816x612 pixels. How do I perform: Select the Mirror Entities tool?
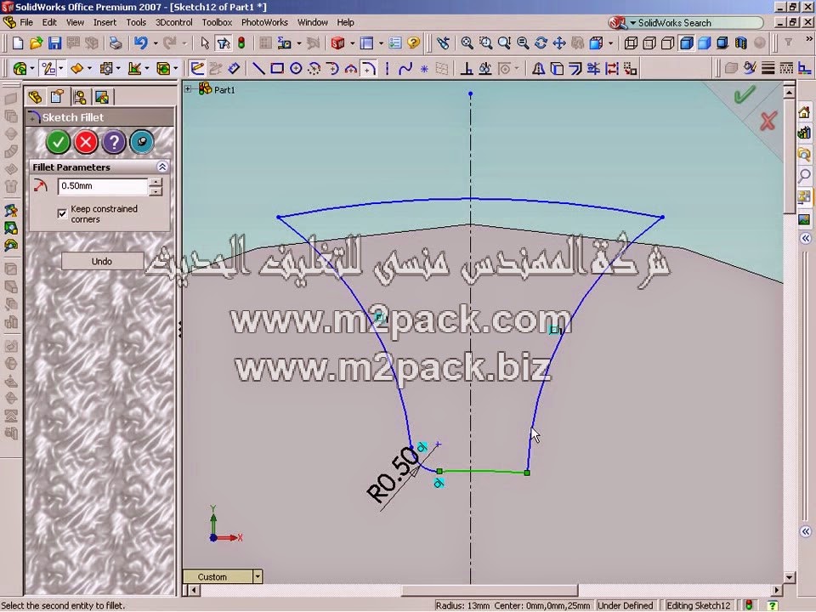538,68
